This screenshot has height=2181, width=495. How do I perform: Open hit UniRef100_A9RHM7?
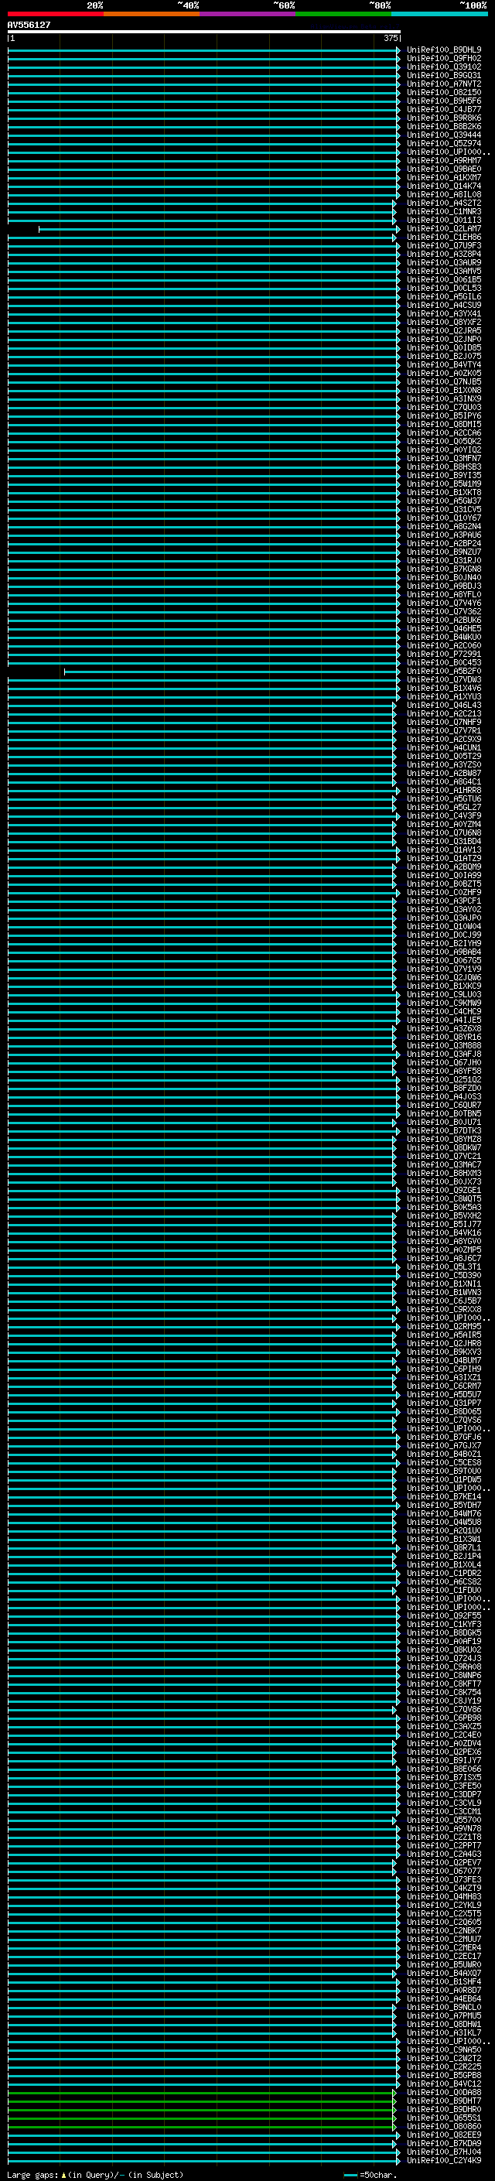[x=444, y=161]
